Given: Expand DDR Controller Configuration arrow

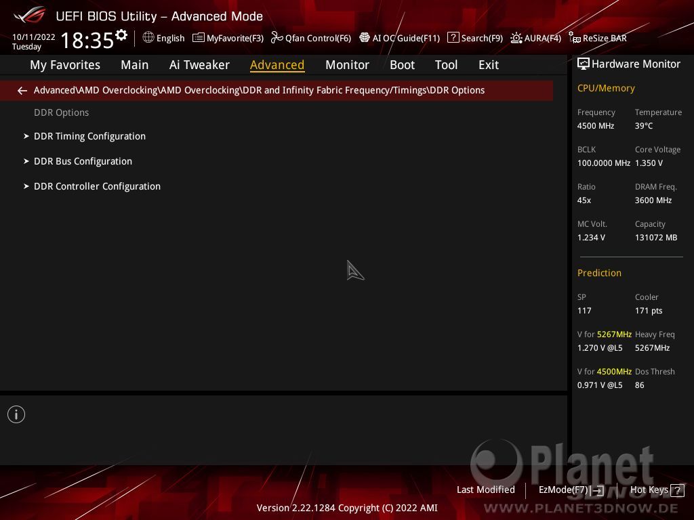Looking at the screenshot, I should pos(26,186).
